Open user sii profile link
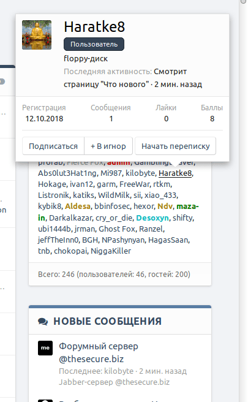The width and height of the screenshot is (248, 402). (137, 195)
